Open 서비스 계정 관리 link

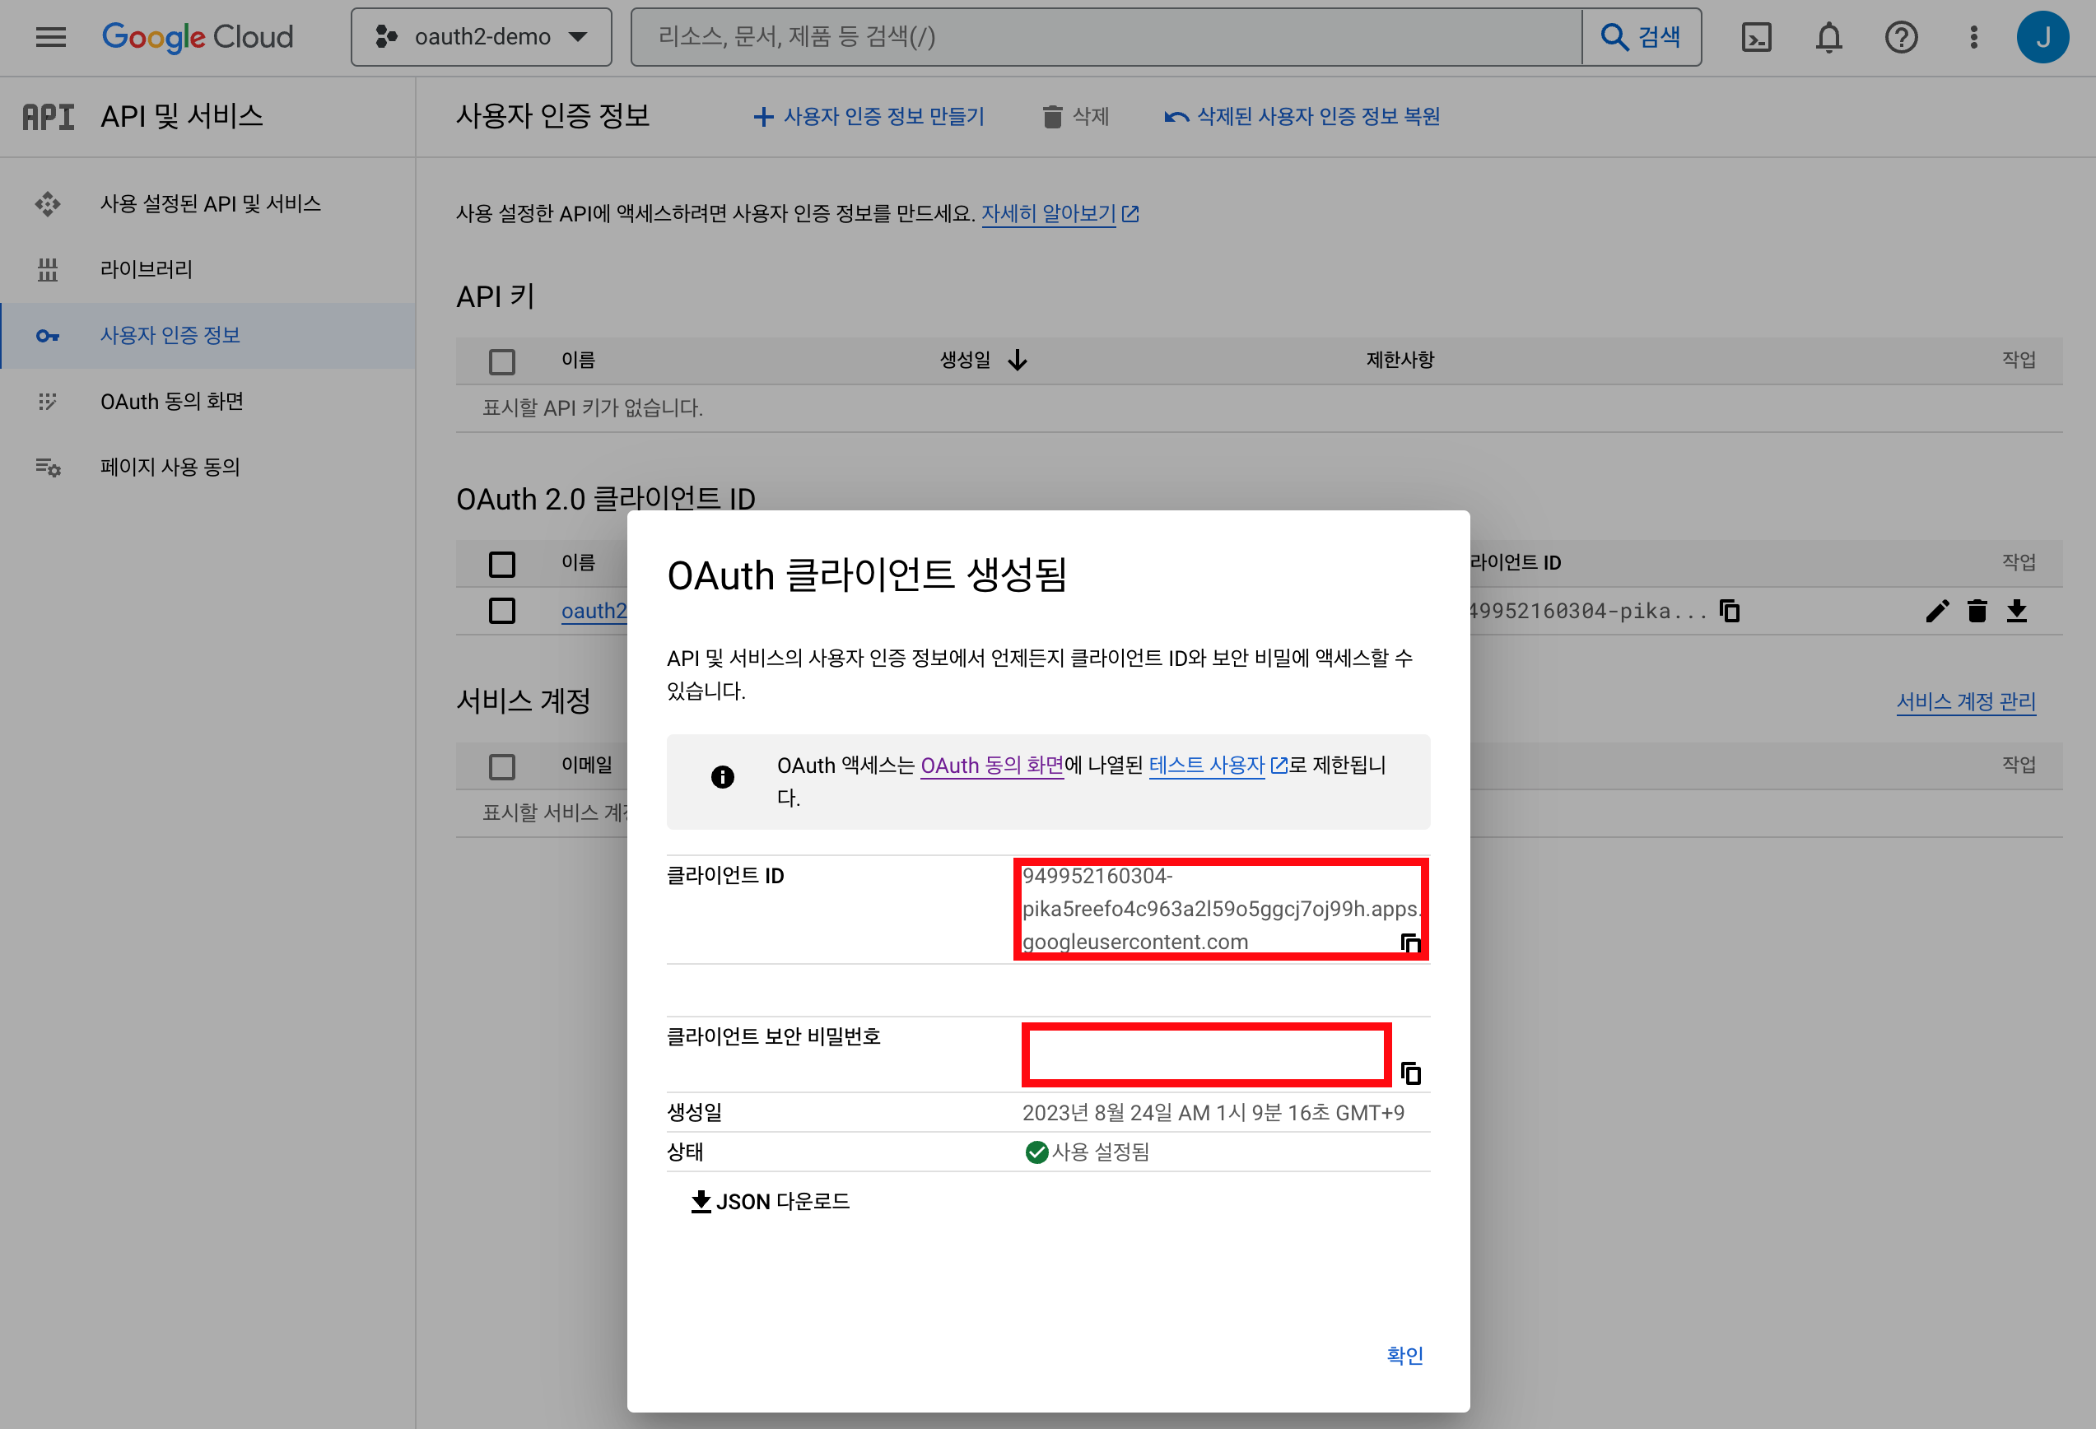pyautogui.click(x=1966, y=701)
